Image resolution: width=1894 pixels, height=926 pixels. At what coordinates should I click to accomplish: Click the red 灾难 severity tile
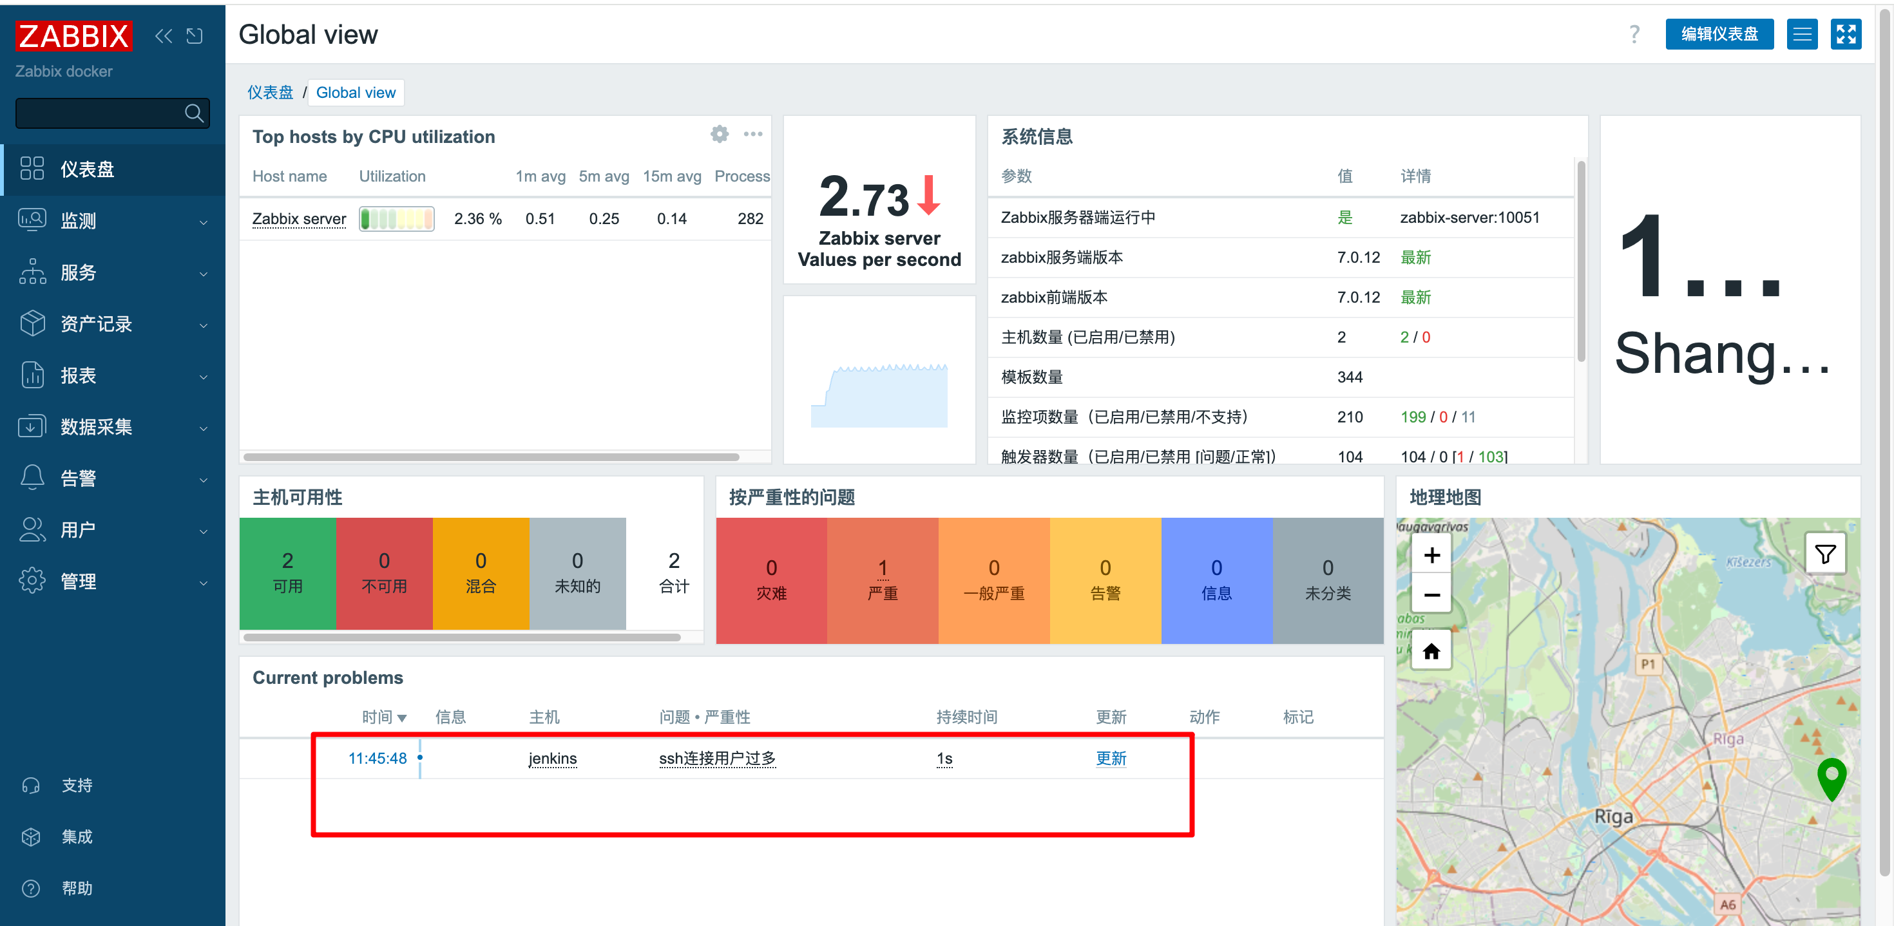pyautogui.click(x=771, y=580)
